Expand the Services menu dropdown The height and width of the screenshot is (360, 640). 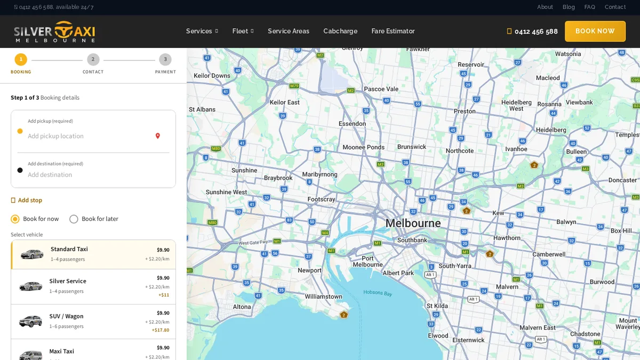click(x=202, y=31)
